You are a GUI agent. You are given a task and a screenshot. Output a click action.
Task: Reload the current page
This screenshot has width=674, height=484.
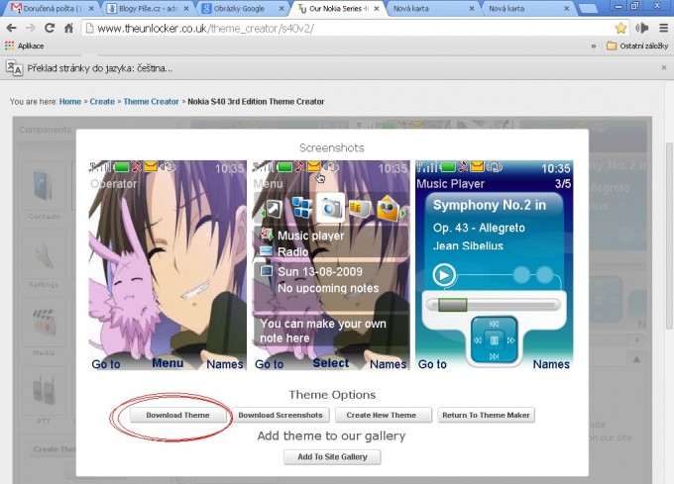pyautogui.click(x=50, y=28)
